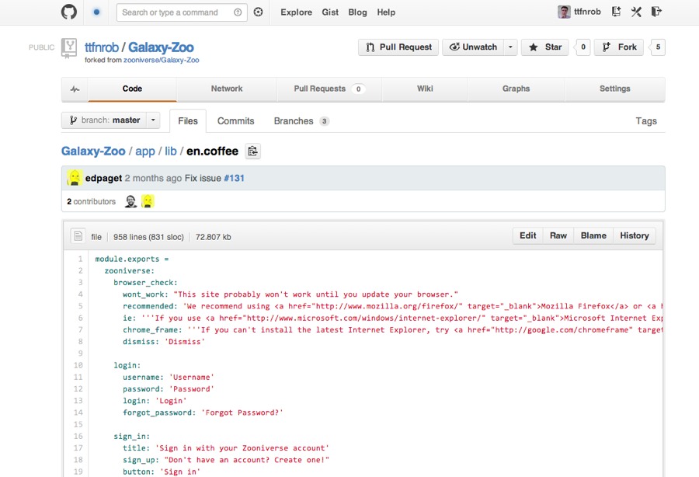This screenshot has width=699, height=477.
Task: Open the Commits tab
Action: 235,121
